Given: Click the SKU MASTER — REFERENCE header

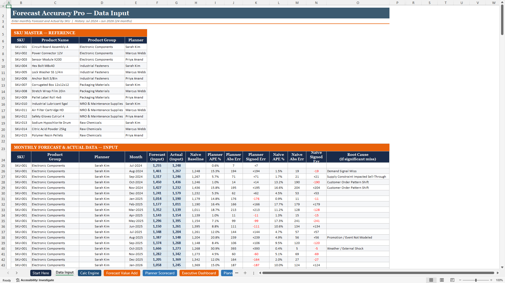Looking at the screenshot, I should (x=79, y=33).
